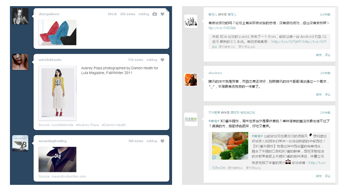View 514 notes on suicideblonde post
The width and height of the screenshot is (346, 191).
[x=136, y=60]
